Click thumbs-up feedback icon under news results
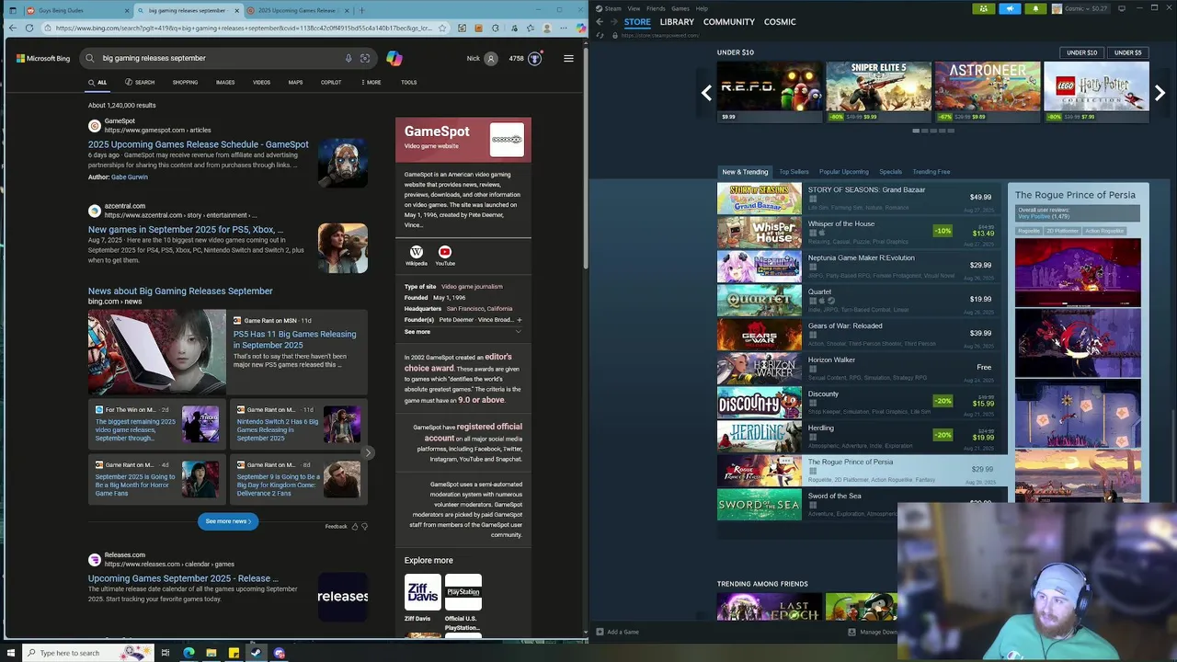 pyautogui.click(x=355, y=526)
